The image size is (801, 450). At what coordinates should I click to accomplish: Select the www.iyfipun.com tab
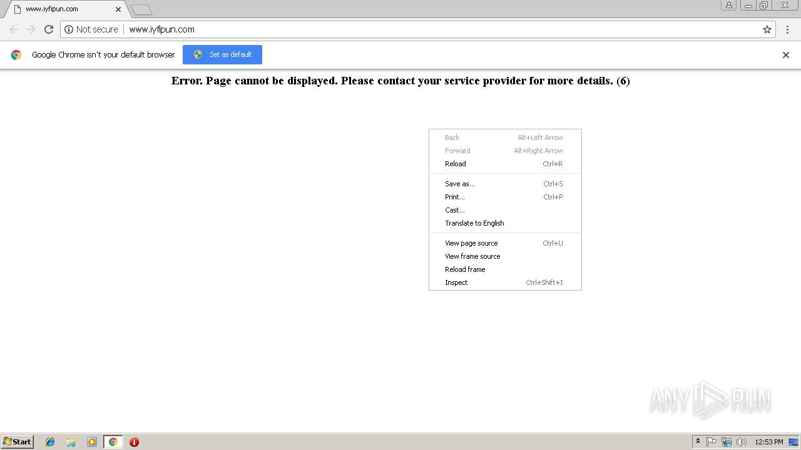click(x=64, y=9)
